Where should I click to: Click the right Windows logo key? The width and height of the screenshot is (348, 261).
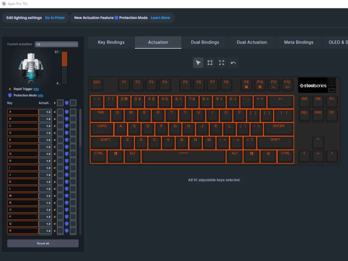[251, 157]
